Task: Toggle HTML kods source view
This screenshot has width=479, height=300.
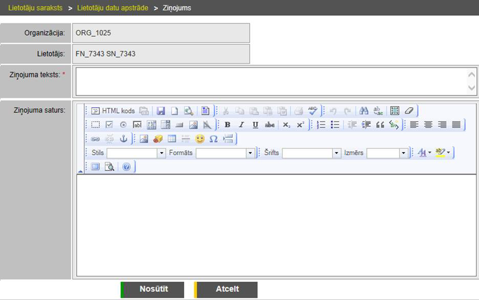Action: tap(113, 111)
